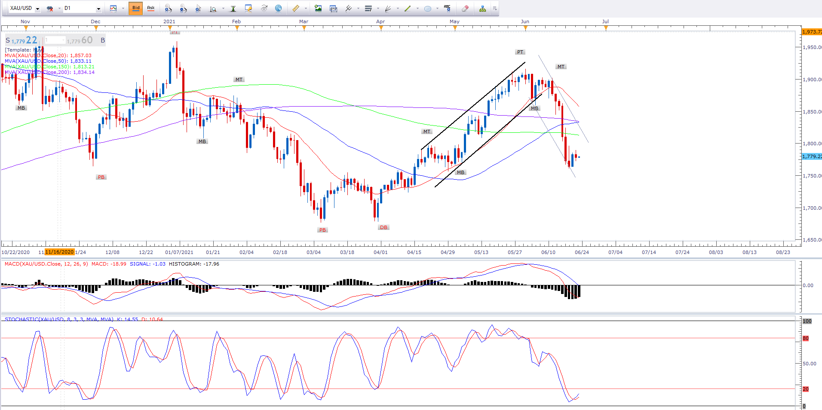Select the ruler measure tool
Screen dimensions: 822x410
[x=296, y=8]
